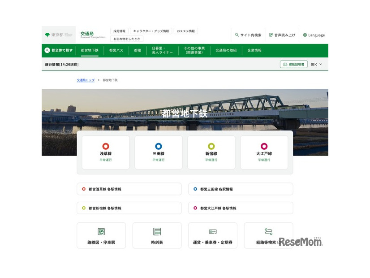Viewport: 370px width, 278px height.
Task: Click the green ring icon in 新宿線 card
Action: point(211,146)
